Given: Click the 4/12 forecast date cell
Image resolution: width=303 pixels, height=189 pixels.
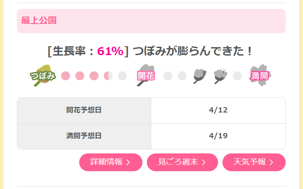Looking at the screenshot, I should point(218,110).
